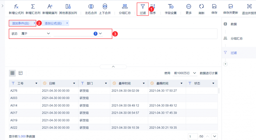The width and height of the screenshot is (256, 140).
Task: Click the 新增汇总列 sigma icon
Action: tap(33, 6)
